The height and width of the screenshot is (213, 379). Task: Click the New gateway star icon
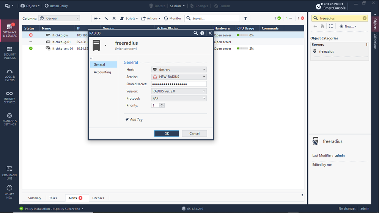click(x=97, y=18)
